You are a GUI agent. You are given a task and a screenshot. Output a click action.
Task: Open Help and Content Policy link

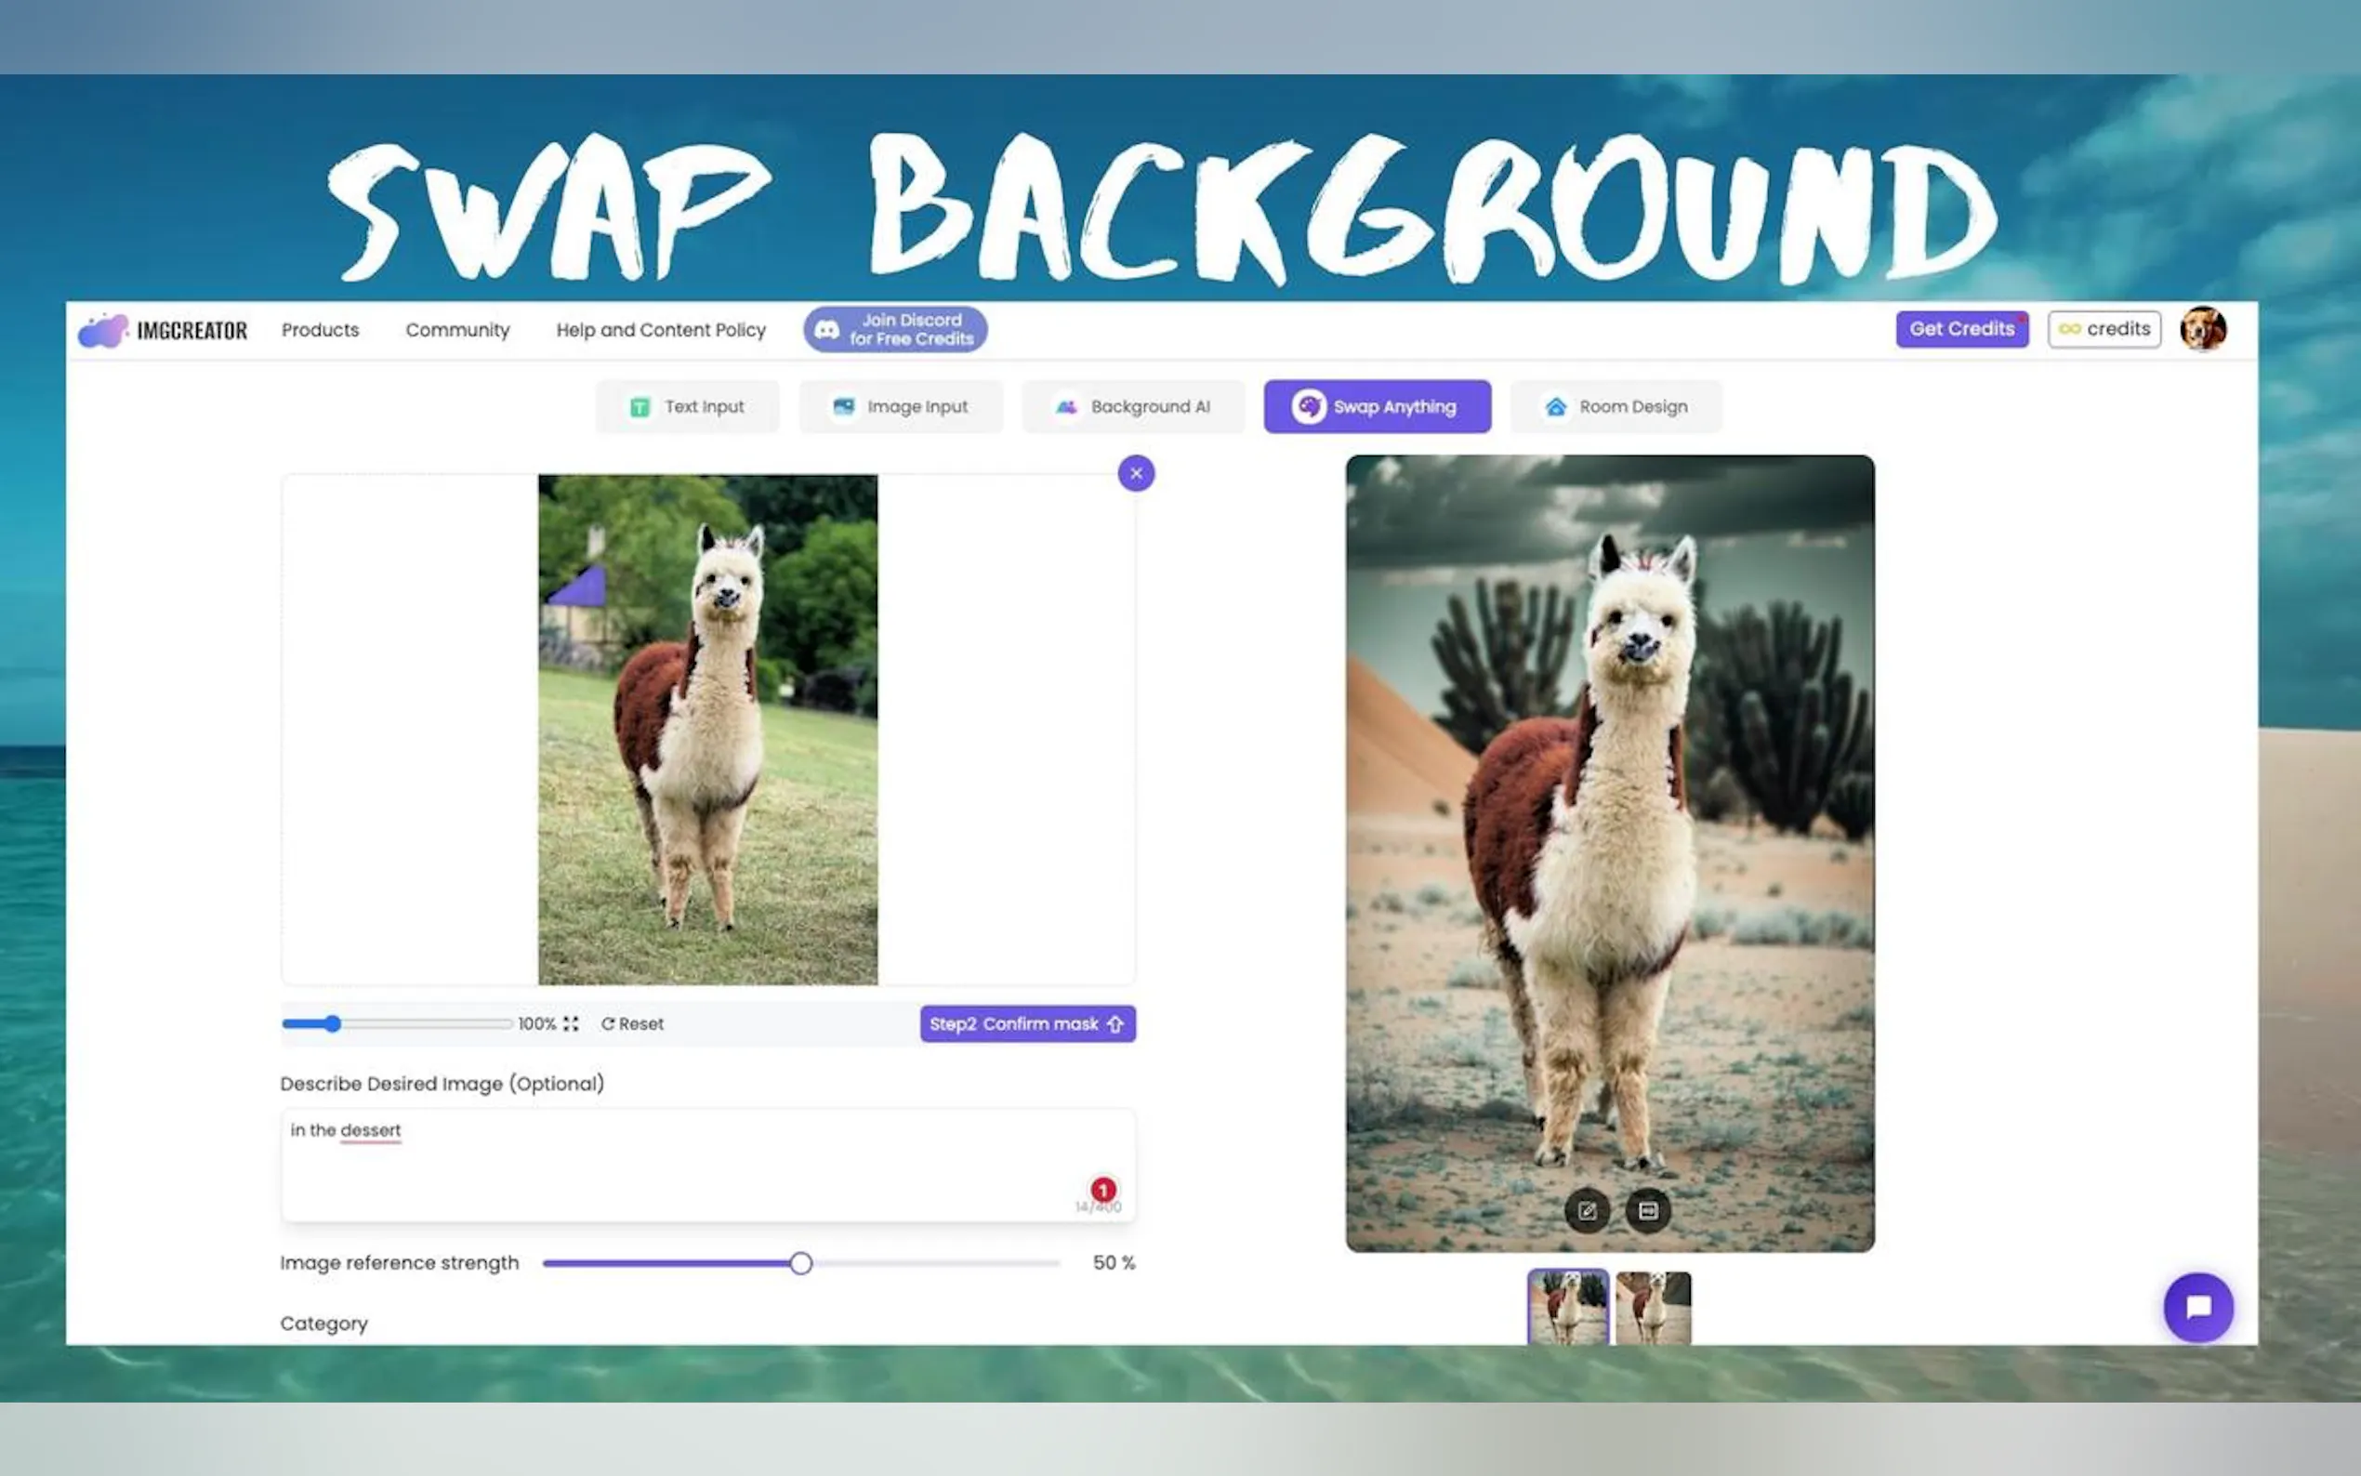click(x=661, y=330)
